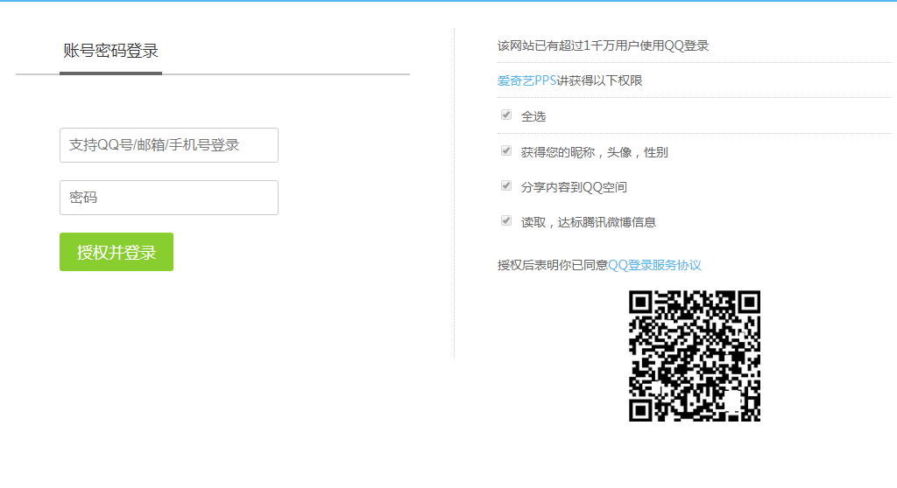
Task: Click the text 该网站已有超过1千万用户使用QQ登录
Action: tap(603, 45)
